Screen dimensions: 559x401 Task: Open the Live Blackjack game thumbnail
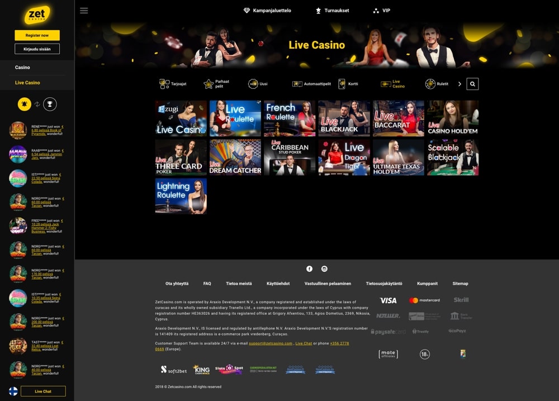tap(344, 119)
